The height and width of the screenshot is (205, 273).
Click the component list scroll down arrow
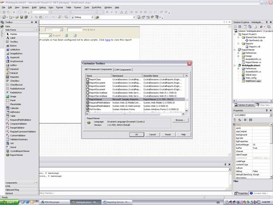tap(187, 111)
